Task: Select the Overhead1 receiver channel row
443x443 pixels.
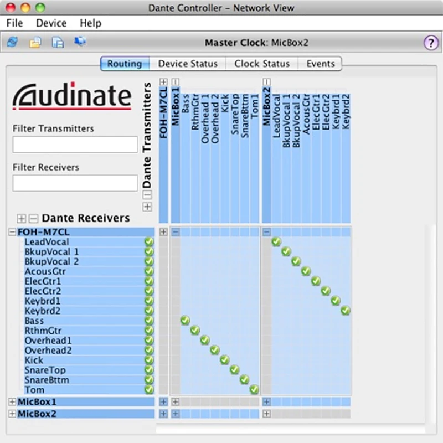Action: coord(89,341)
